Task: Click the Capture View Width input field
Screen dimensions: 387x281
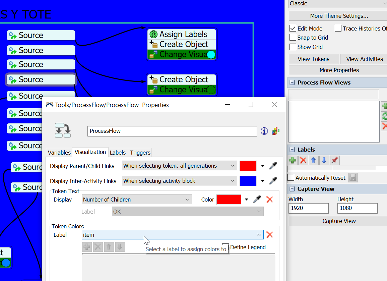Action: (308, 208)
